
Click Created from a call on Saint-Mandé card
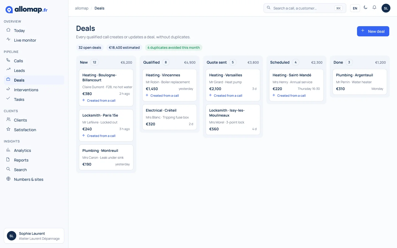289,96
